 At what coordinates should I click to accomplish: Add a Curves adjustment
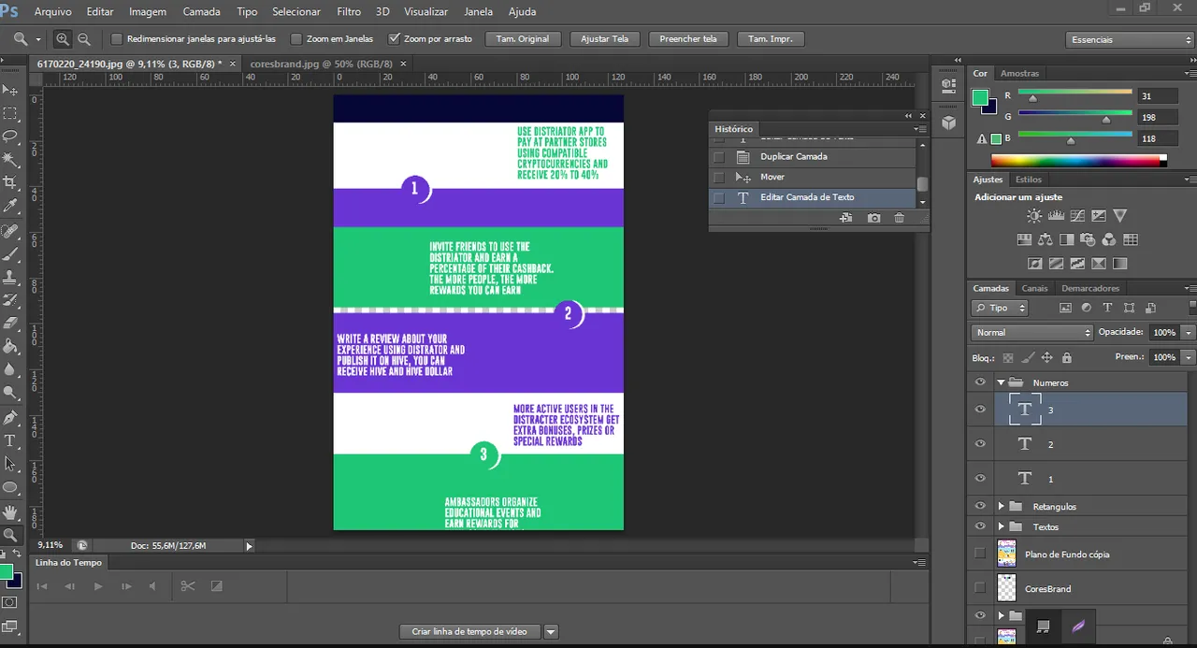pos(1076,216)
